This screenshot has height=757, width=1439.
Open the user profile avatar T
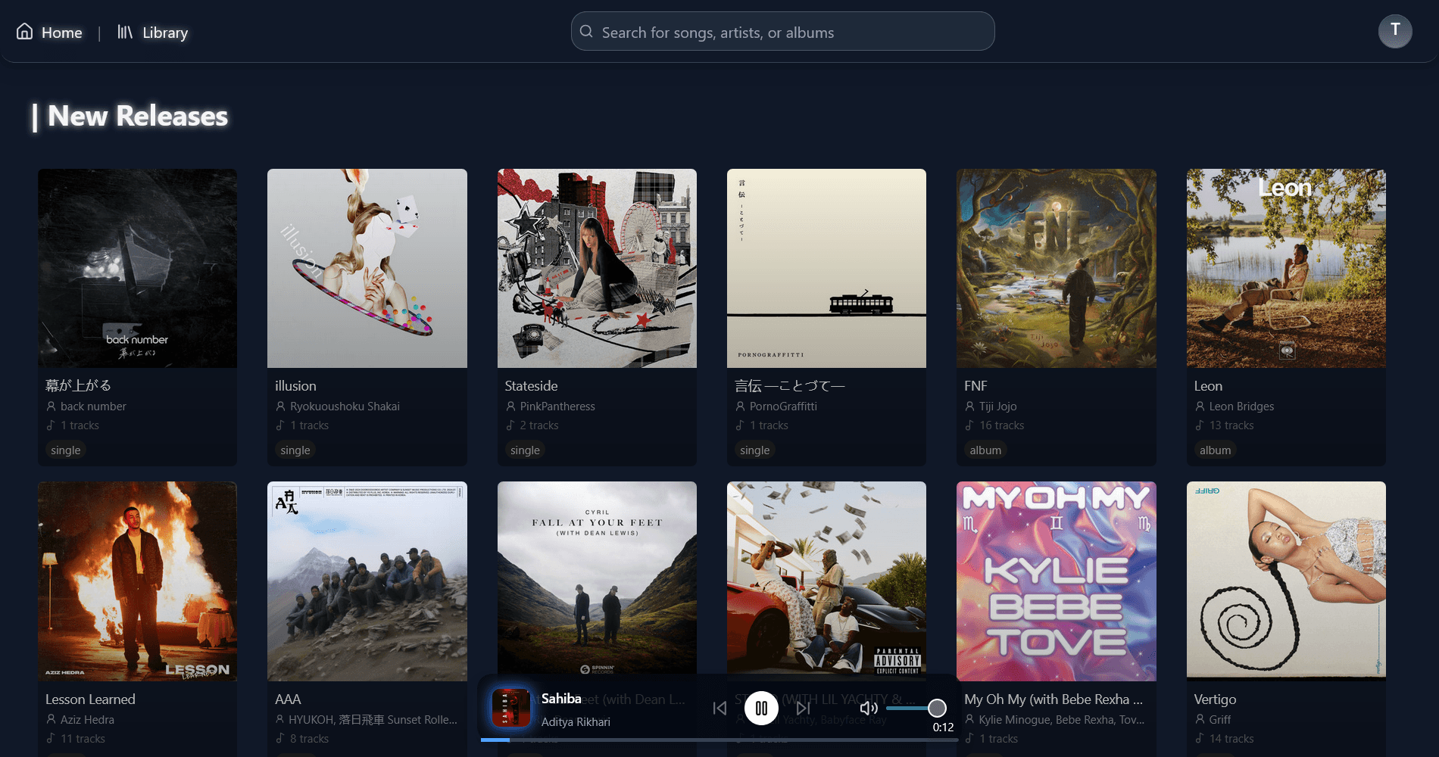pyautogui.click(x=1394, y=31)
